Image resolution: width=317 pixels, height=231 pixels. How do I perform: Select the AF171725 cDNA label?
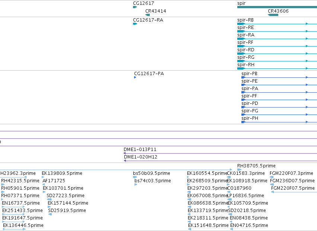click(x=54, y=181)
